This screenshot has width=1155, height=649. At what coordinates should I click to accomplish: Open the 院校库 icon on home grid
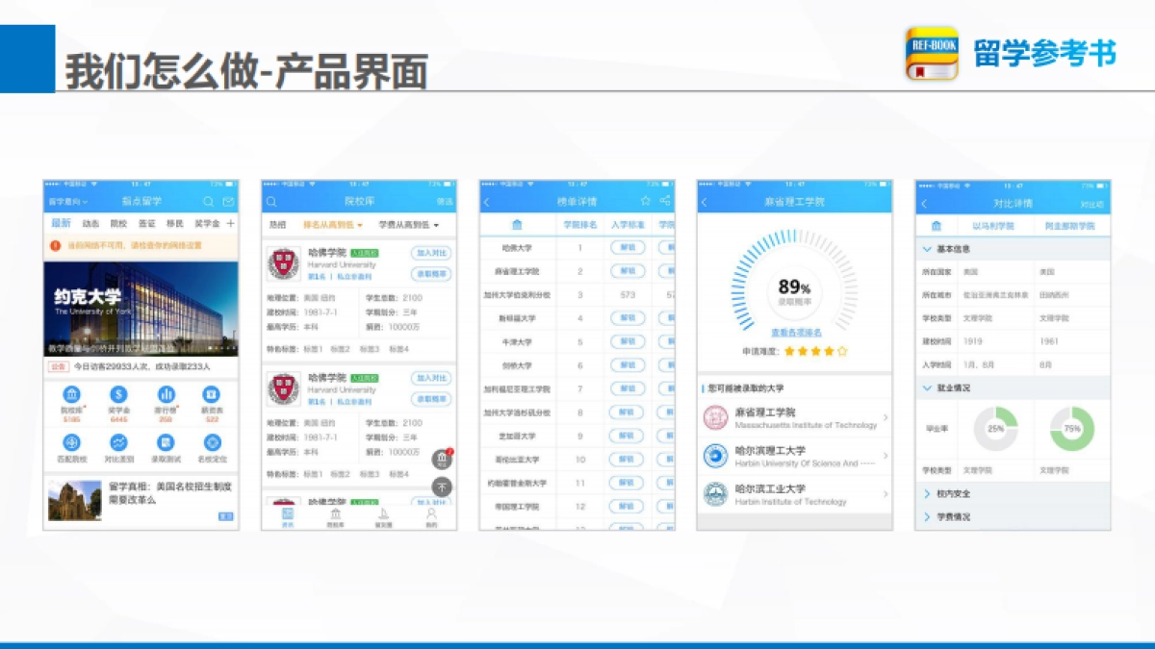[73, 394]
